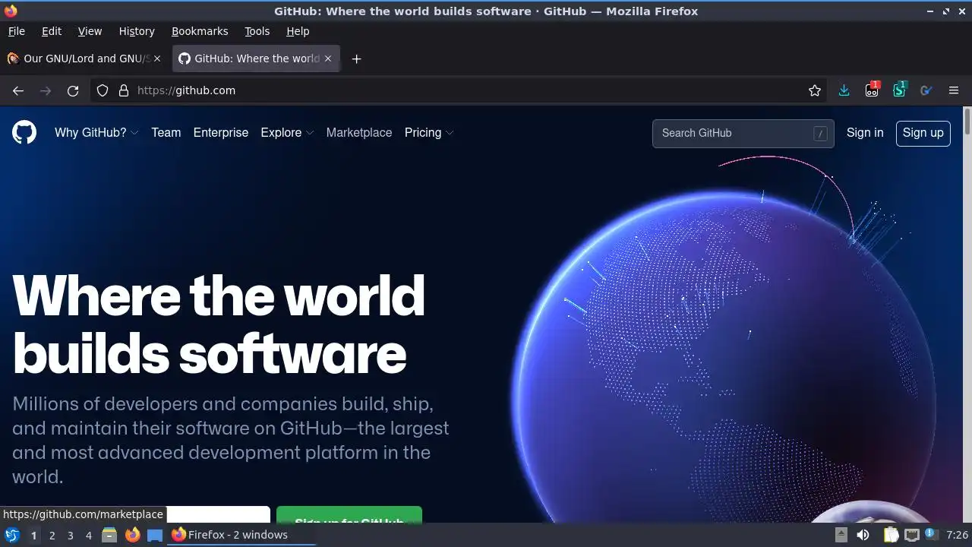972x547 pixels.
Task: Click the Sign up button
Action: click(923, 133)
